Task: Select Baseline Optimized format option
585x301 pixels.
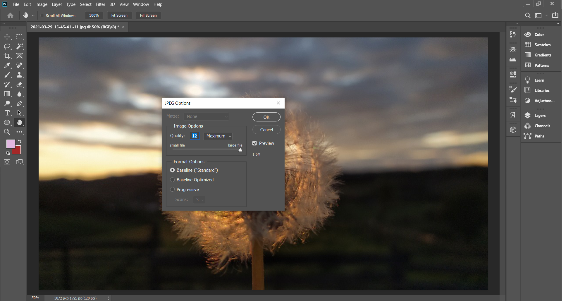Action: (173, 180)
